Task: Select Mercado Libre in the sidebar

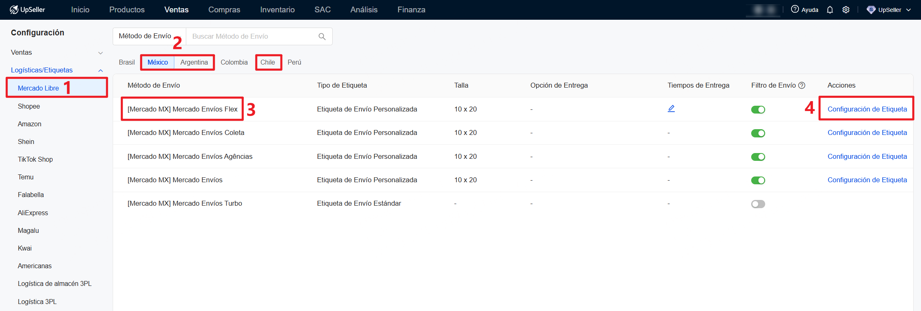Action: point(38,88)
